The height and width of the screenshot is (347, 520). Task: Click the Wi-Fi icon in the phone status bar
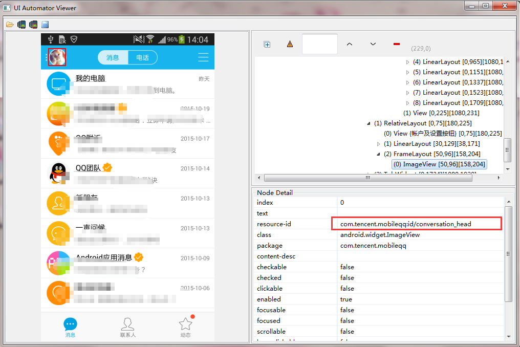tap(150, 39)
